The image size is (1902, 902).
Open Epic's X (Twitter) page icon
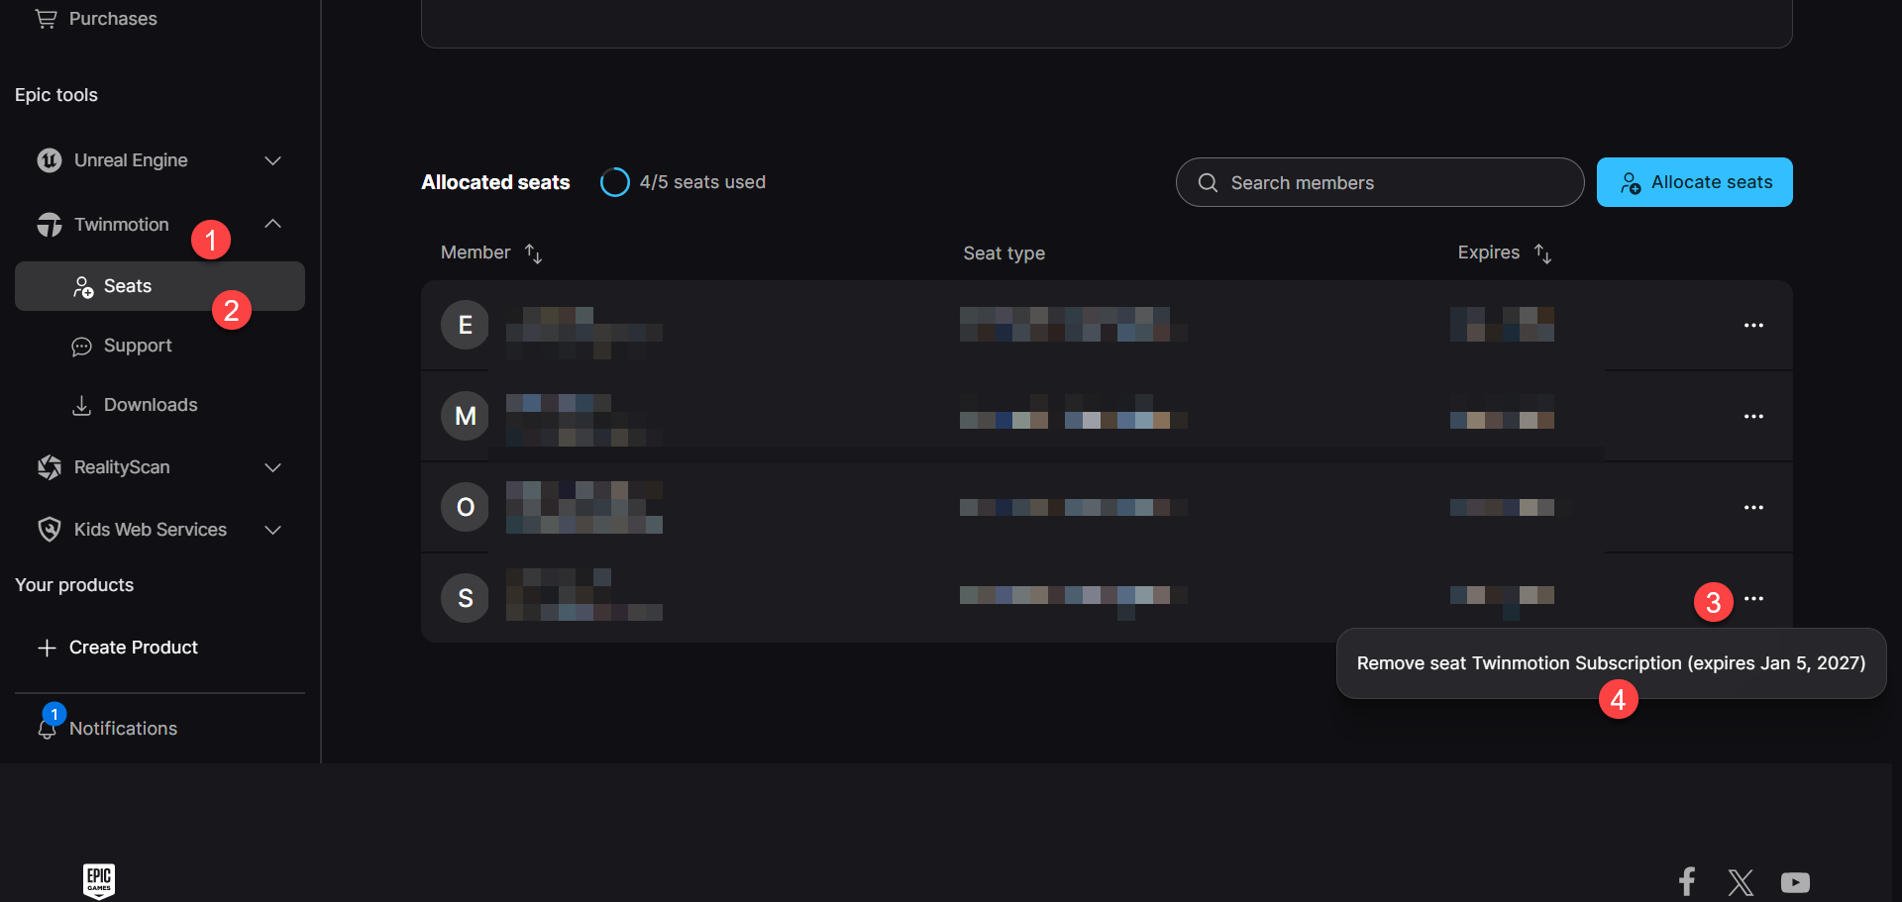coord(1741,881)
